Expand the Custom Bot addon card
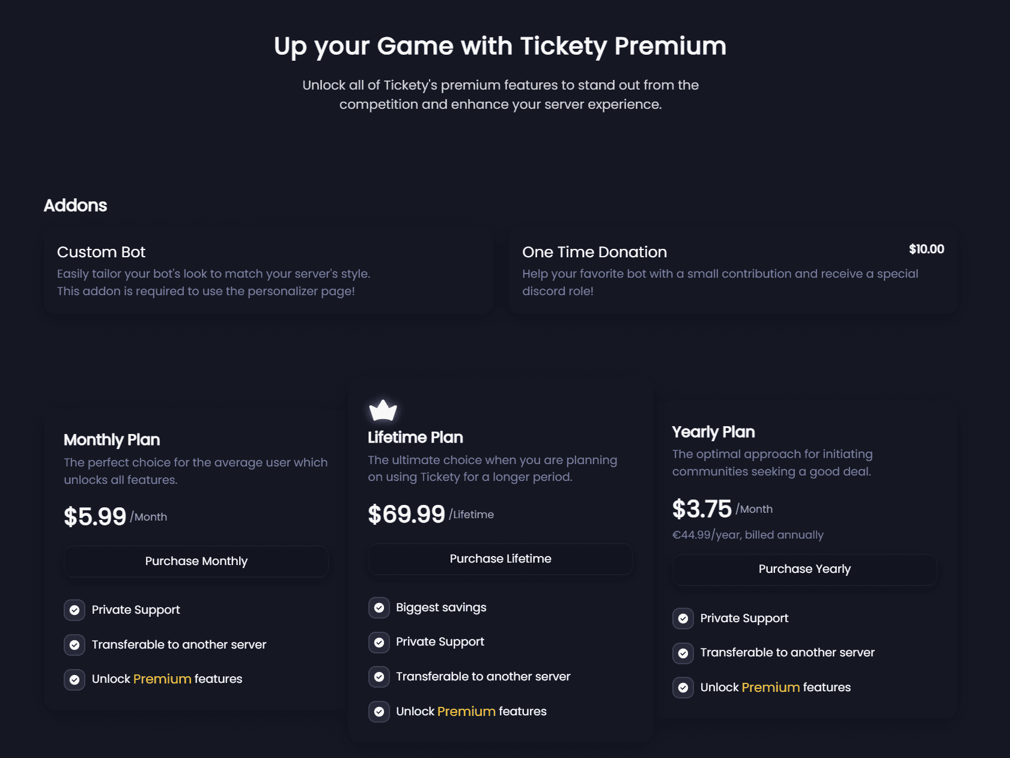1010x758 pixels. tap(267, 270)
